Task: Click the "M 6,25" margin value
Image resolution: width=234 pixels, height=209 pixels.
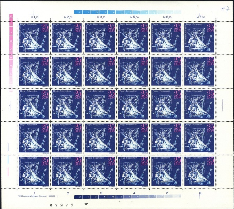Action: 167,17
